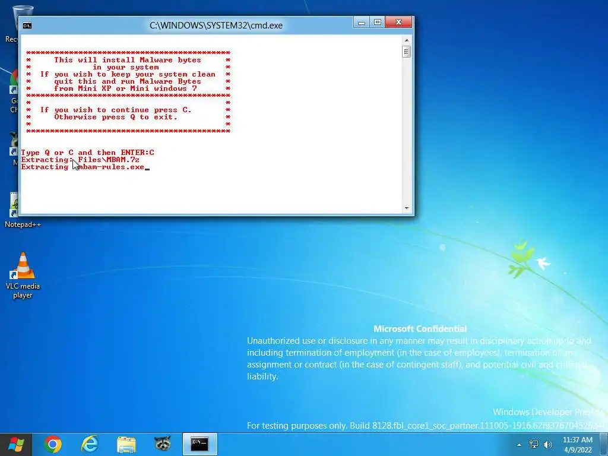Click the cmd scrollbar up arrow
Screen dimensions: 608x456
tap(406, 40)
